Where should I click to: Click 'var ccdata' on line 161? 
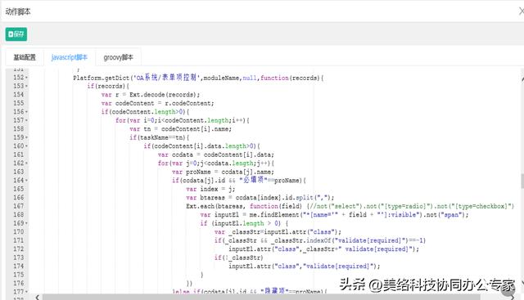(175, 154)
